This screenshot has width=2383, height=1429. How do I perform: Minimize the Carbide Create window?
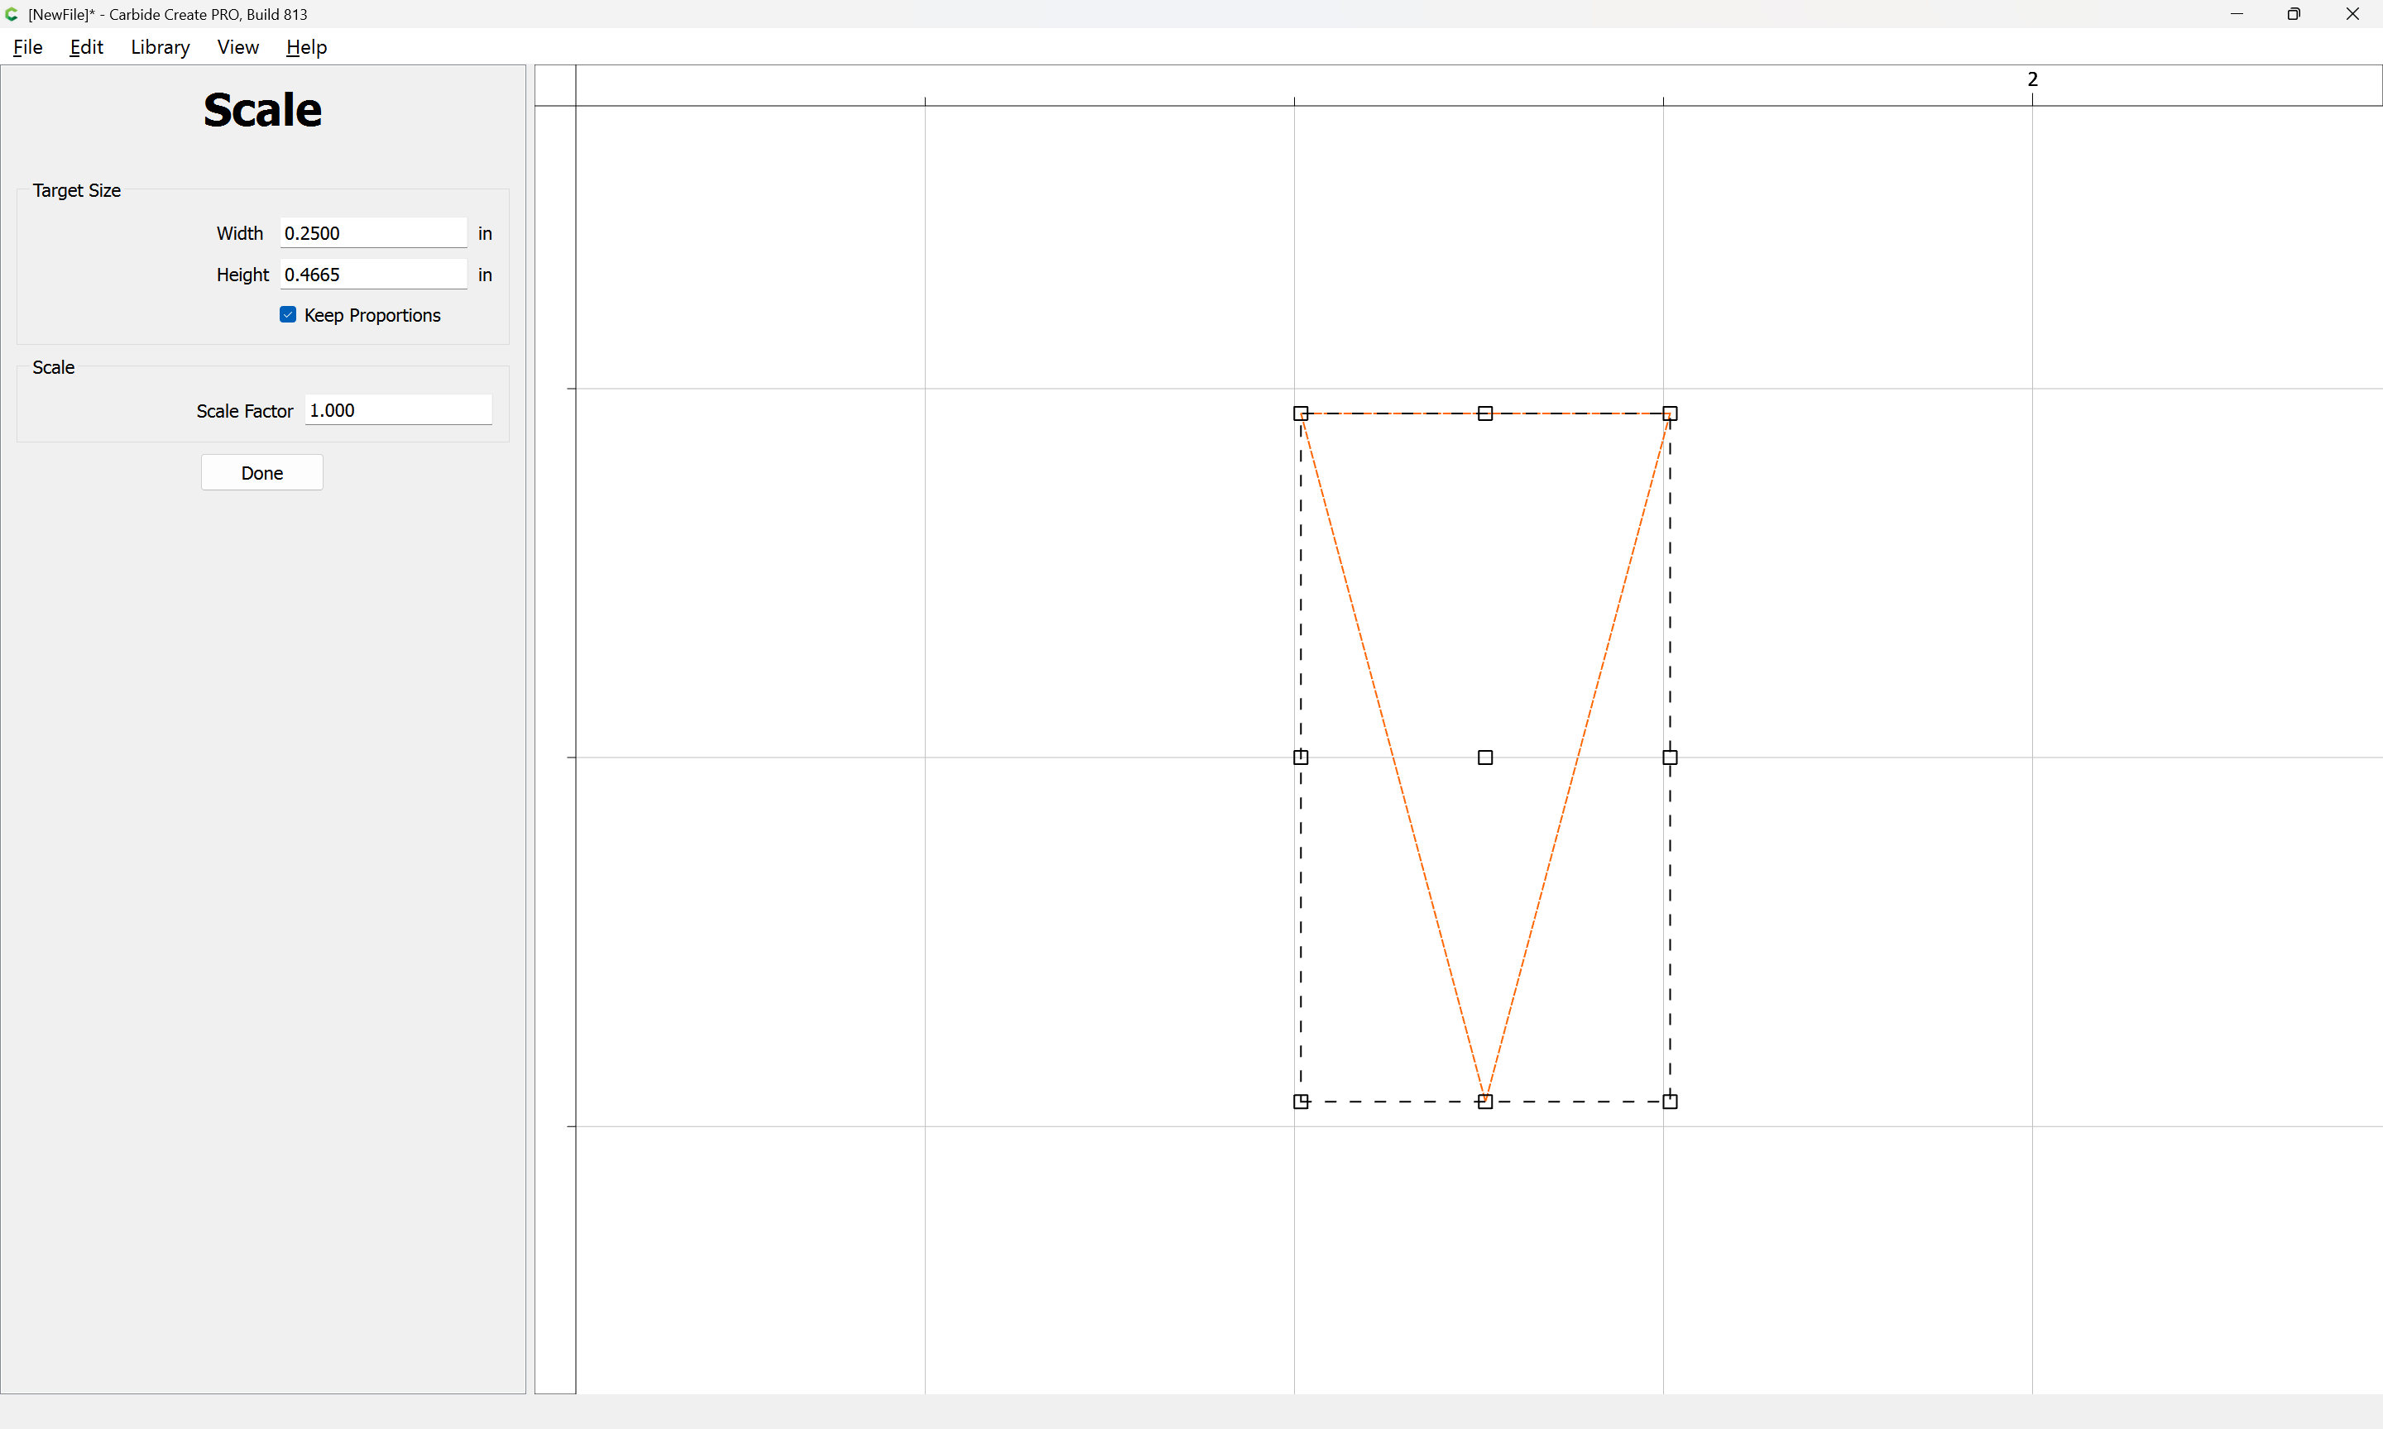pos(2237,14)
